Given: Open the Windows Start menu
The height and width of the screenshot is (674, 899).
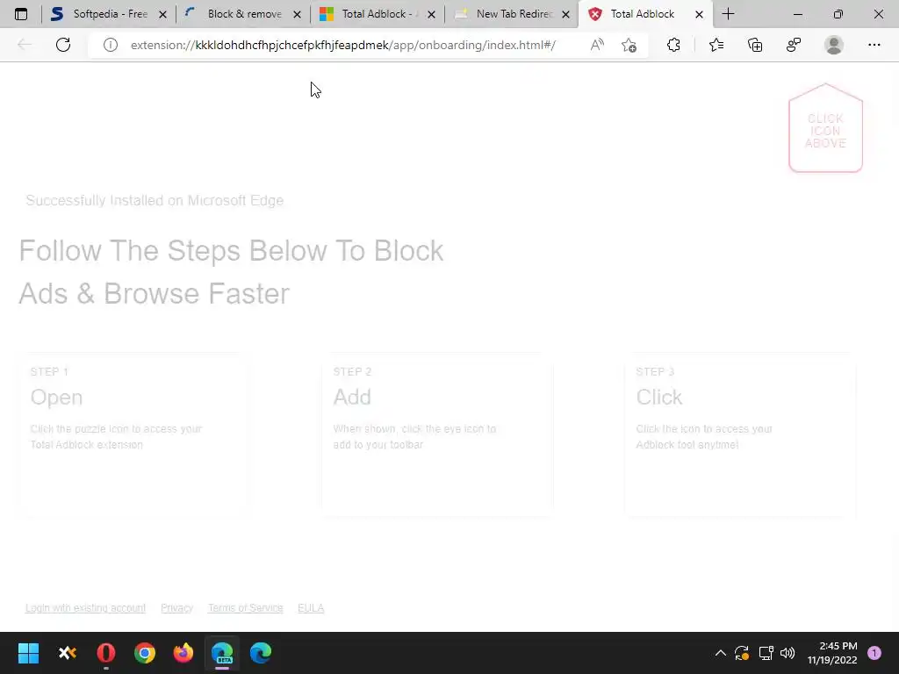Looking at the screenshot, I should tap(28, 653).
